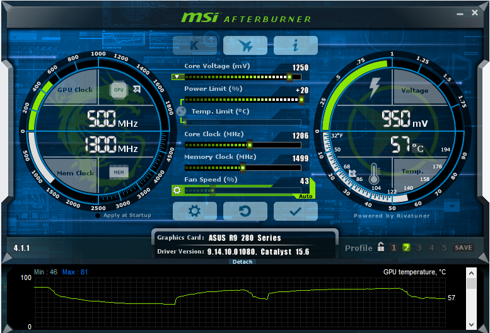The image size is (490, 333).
Task: Click the 1300 MHz memory clock readout
Action: (111, 144)
